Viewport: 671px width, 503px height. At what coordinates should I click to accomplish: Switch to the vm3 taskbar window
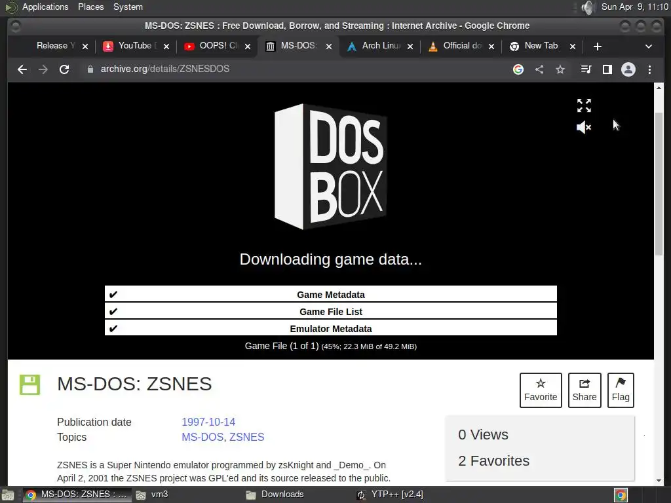[152, 494]
